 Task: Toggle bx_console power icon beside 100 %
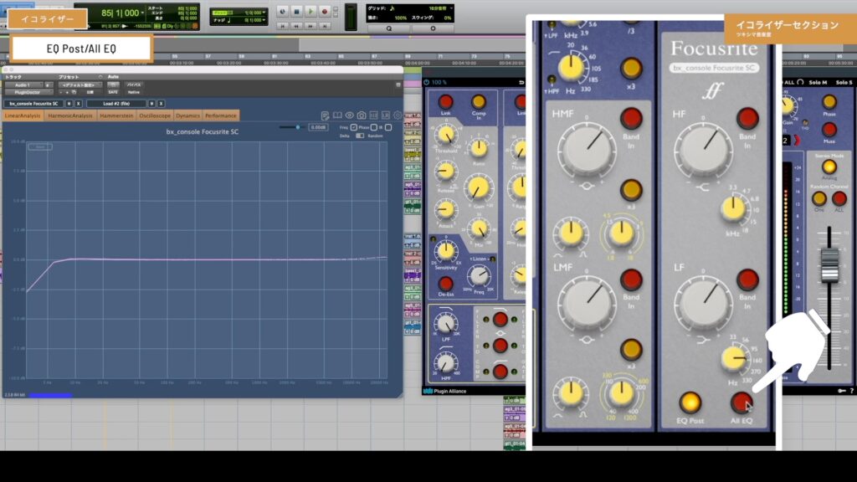[427, 82]
